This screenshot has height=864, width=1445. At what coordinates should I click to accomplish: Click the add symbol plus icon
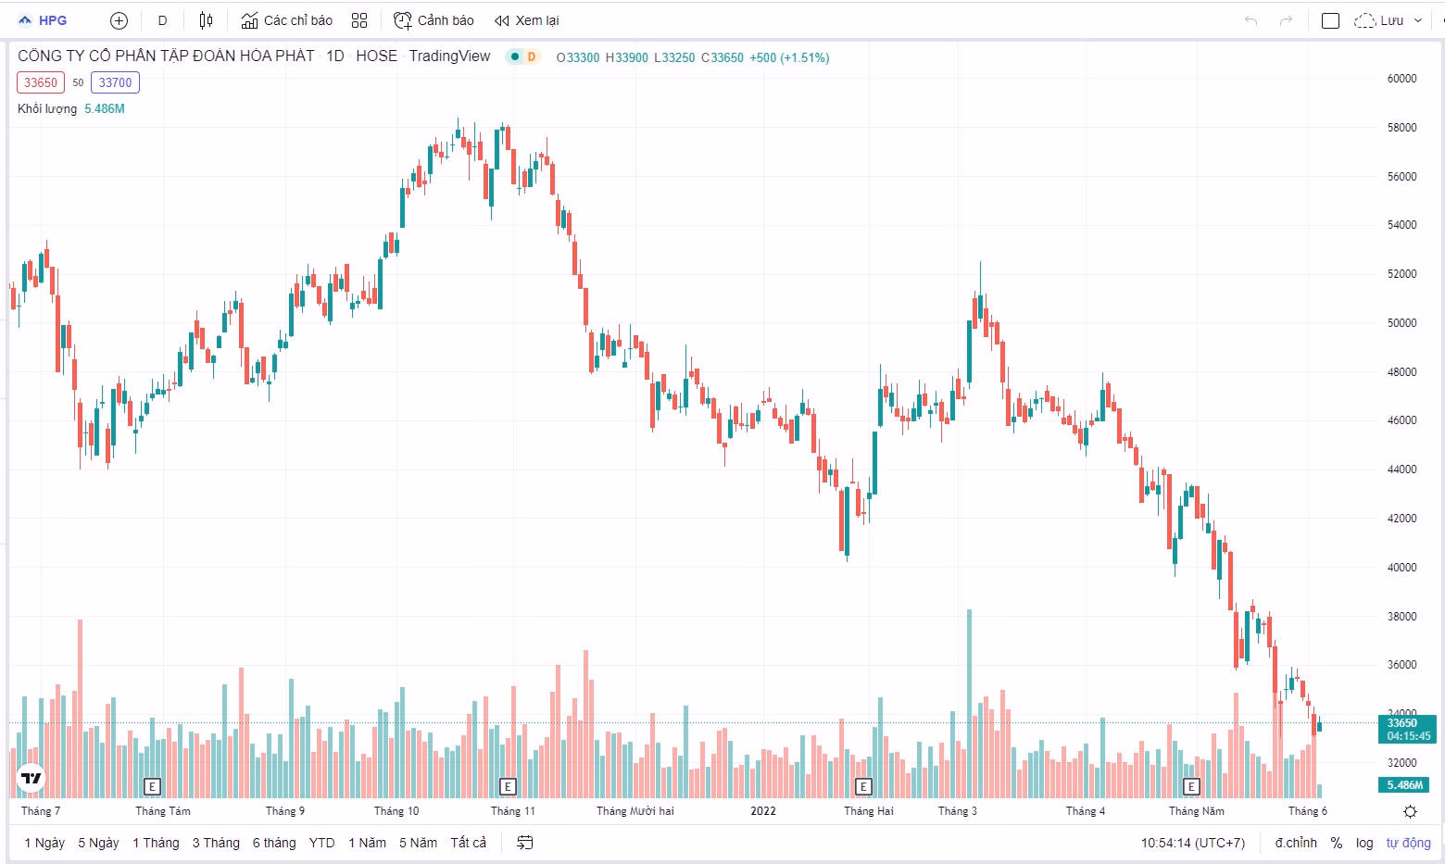point(119,20)
